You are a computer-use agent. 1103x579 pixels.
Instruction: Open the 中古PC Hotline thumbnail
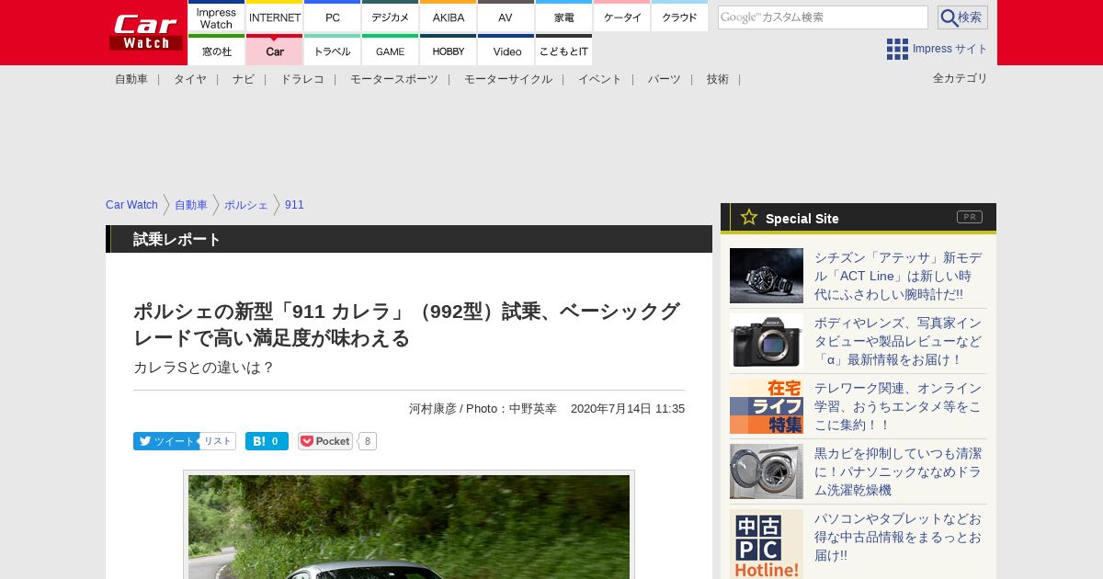(x=767, y=544)
